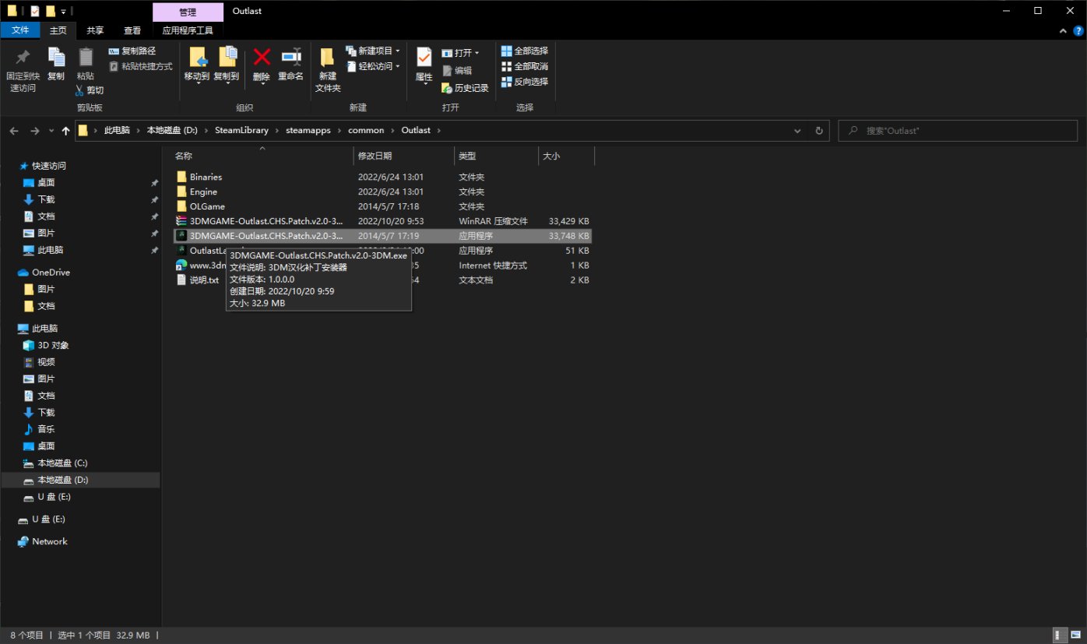Select the Engine folder
1087x644 pixels.
point(382,192)
